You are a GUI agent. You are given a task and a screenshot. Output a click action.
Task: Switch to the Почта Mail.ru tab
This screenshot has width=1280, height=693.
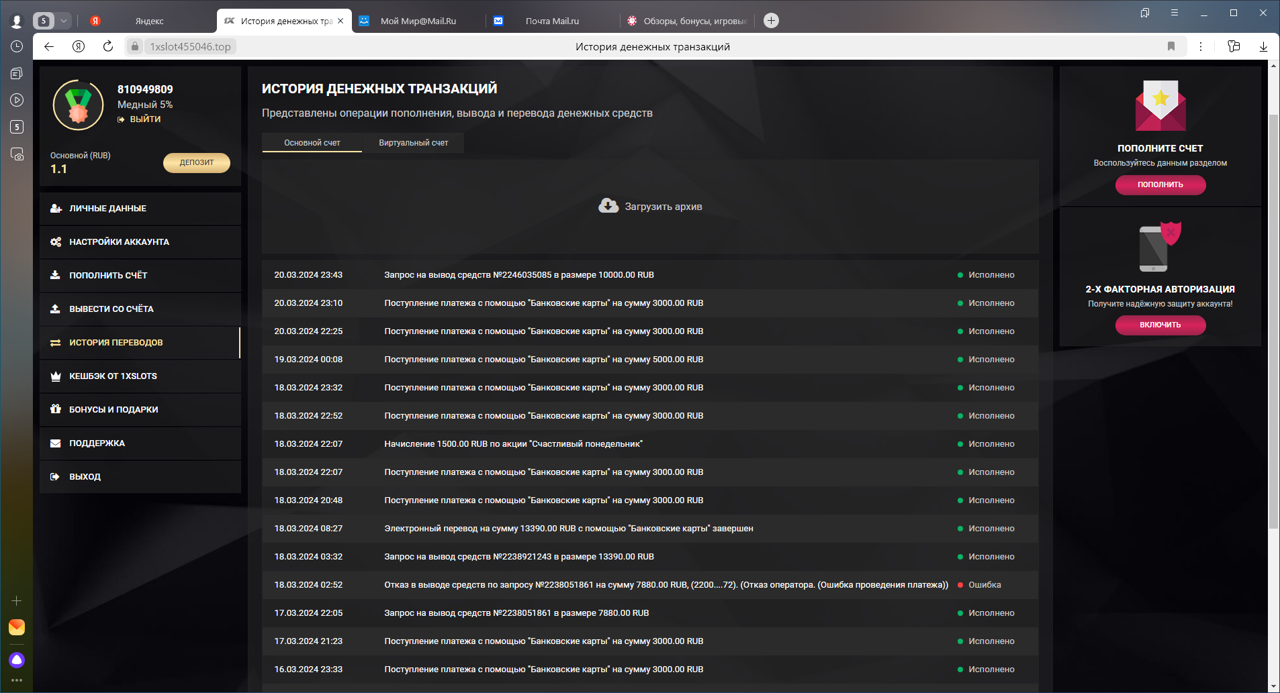tap(552, 21)
